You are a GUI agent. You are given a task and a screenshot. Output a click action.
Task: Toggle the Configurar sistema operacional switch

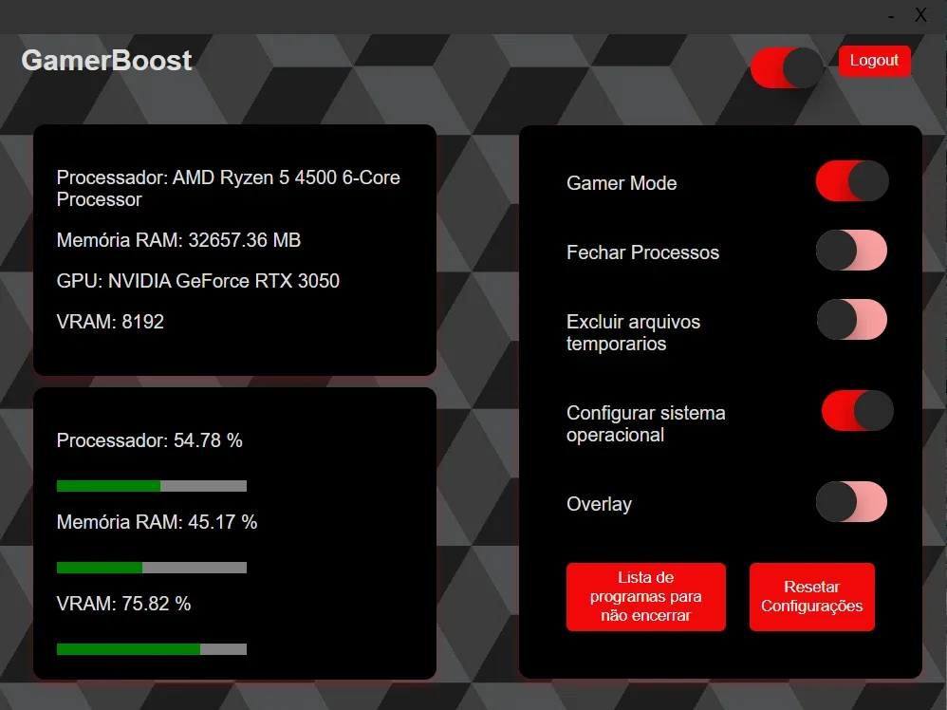pos(857,411)
